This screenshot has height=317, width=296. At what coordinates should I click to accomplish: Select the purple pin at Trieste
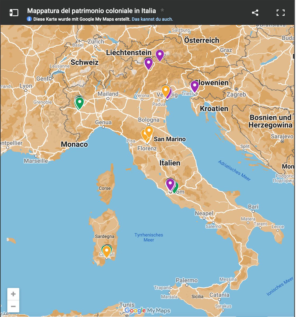(195, 86)
